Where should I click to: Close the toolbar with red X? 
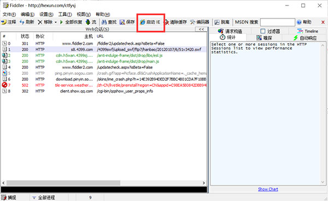(323, 22)
